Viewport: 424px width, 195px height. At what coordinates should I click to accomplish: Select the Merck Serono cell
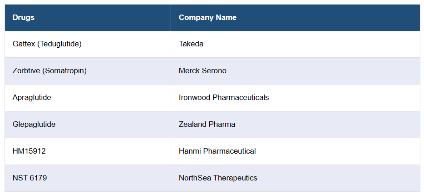(202, 71)
